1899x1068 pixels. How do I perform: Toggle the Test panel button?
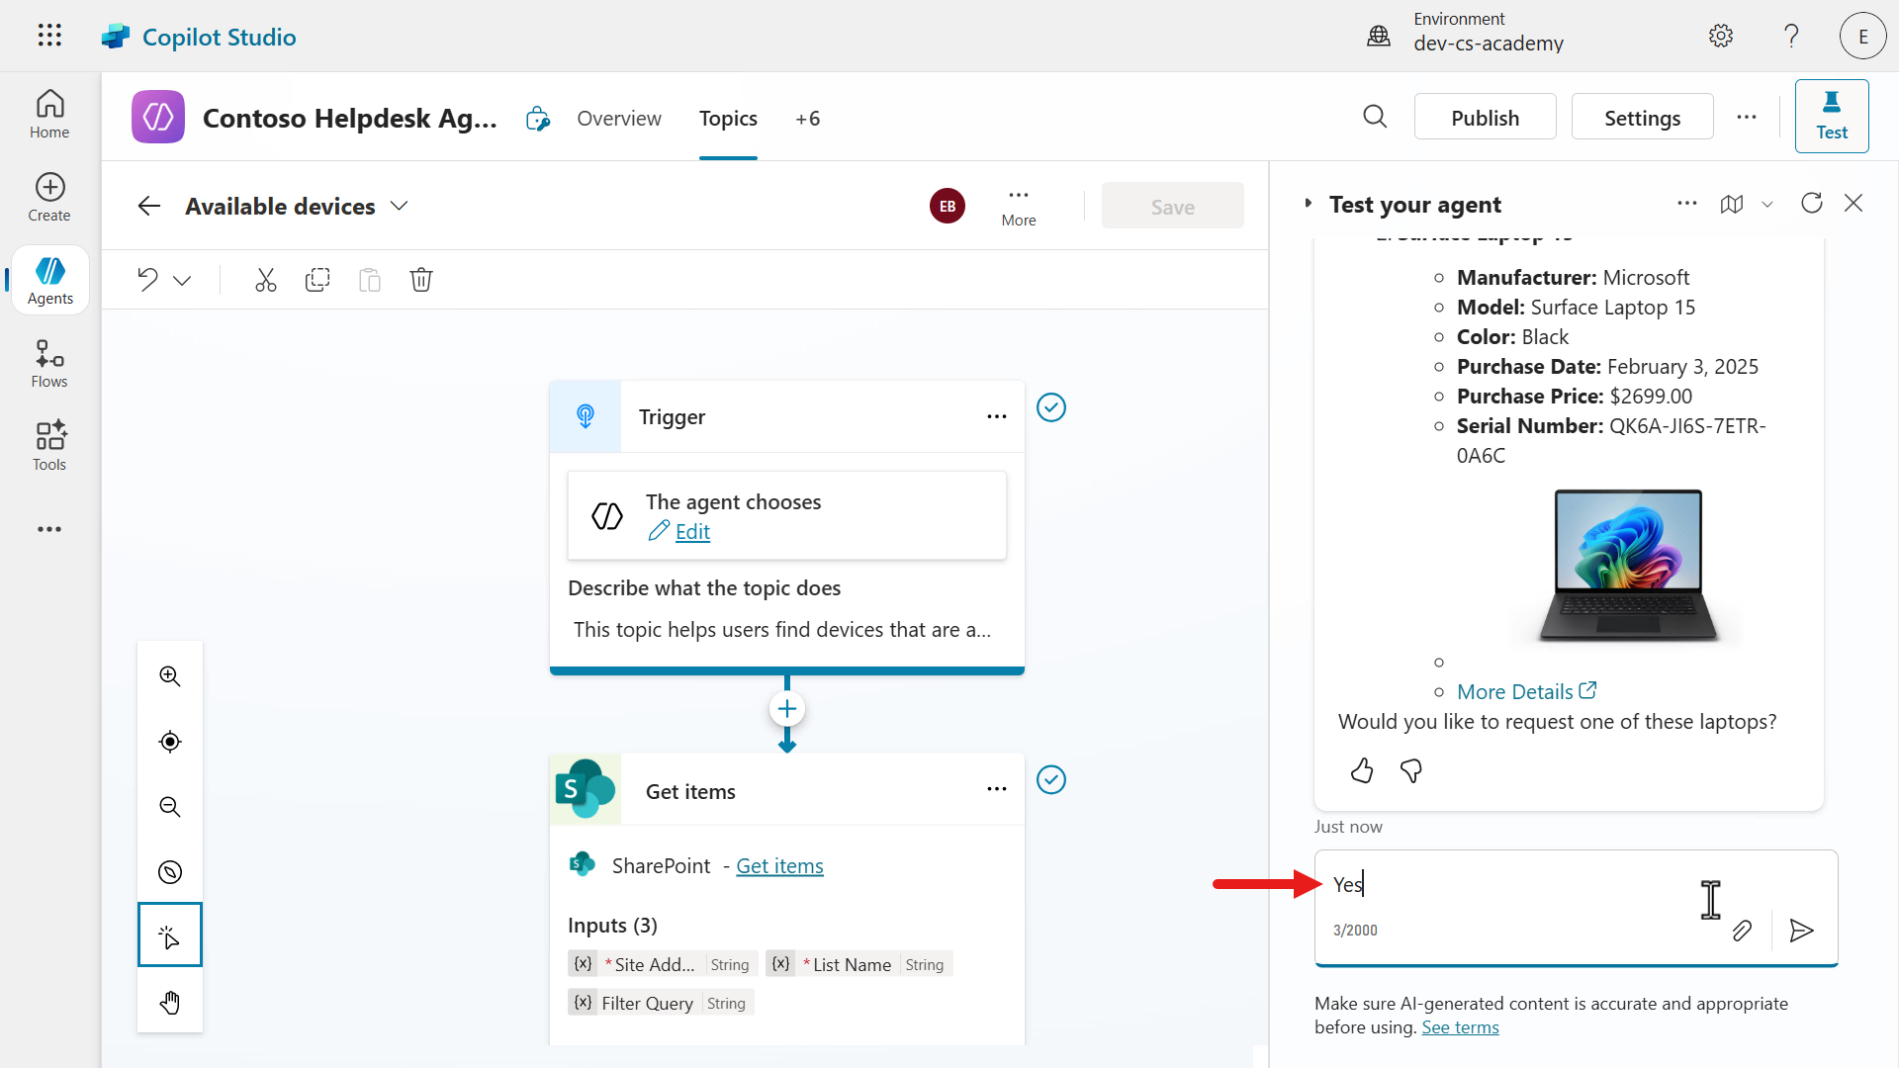click(x=1831, y=117)
